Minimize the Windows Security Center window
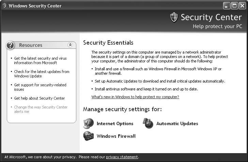 pos(227,5)
